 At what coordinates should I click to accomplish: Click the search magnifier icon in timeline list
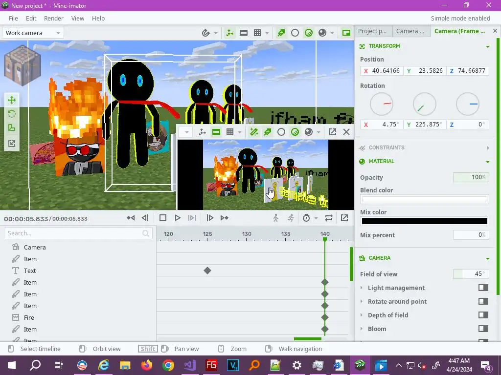[146, 233]
